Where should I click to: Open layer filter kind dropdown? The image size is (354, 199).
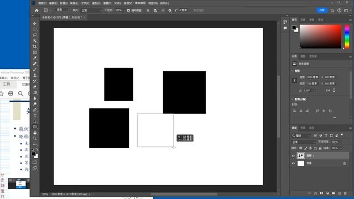pos(301,135)
